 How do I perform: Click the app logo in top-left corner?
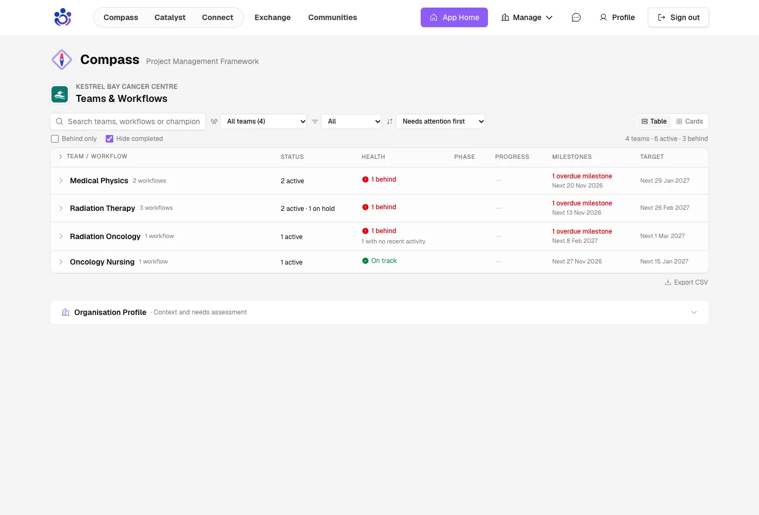(62, 17)
